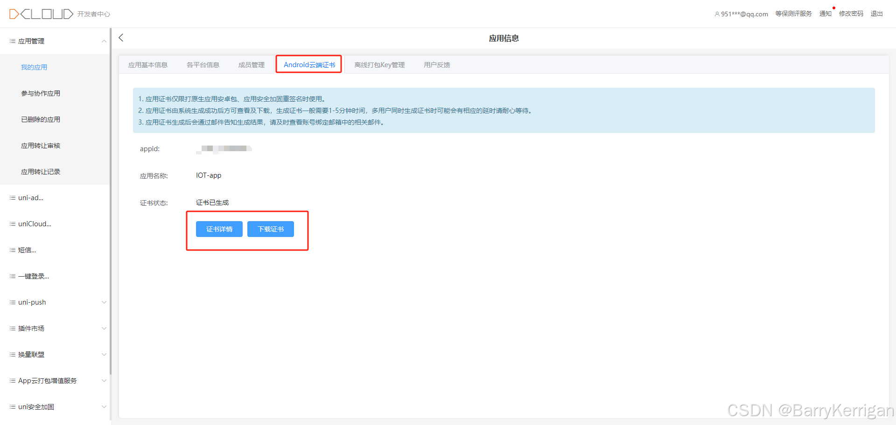Select the 成员管理 tab
The height and width of the screenshot is (425, 896).
(251, 64)
